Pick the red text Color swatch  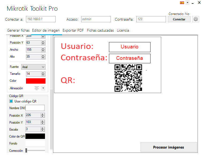click(x=36, y=81)
